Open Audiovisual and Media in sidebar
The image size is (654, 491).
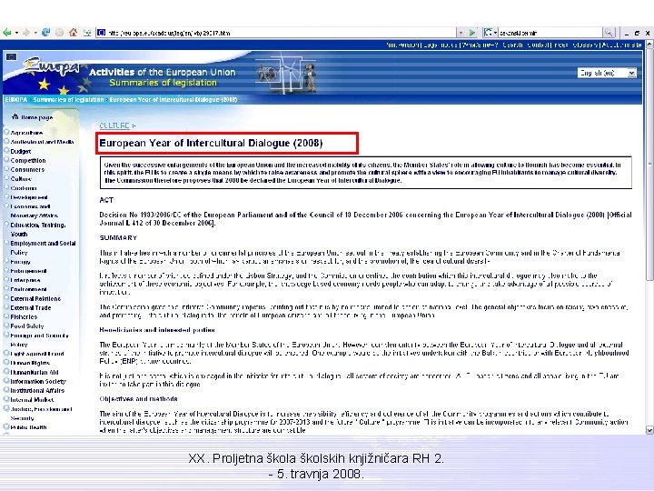pos(42,142)
